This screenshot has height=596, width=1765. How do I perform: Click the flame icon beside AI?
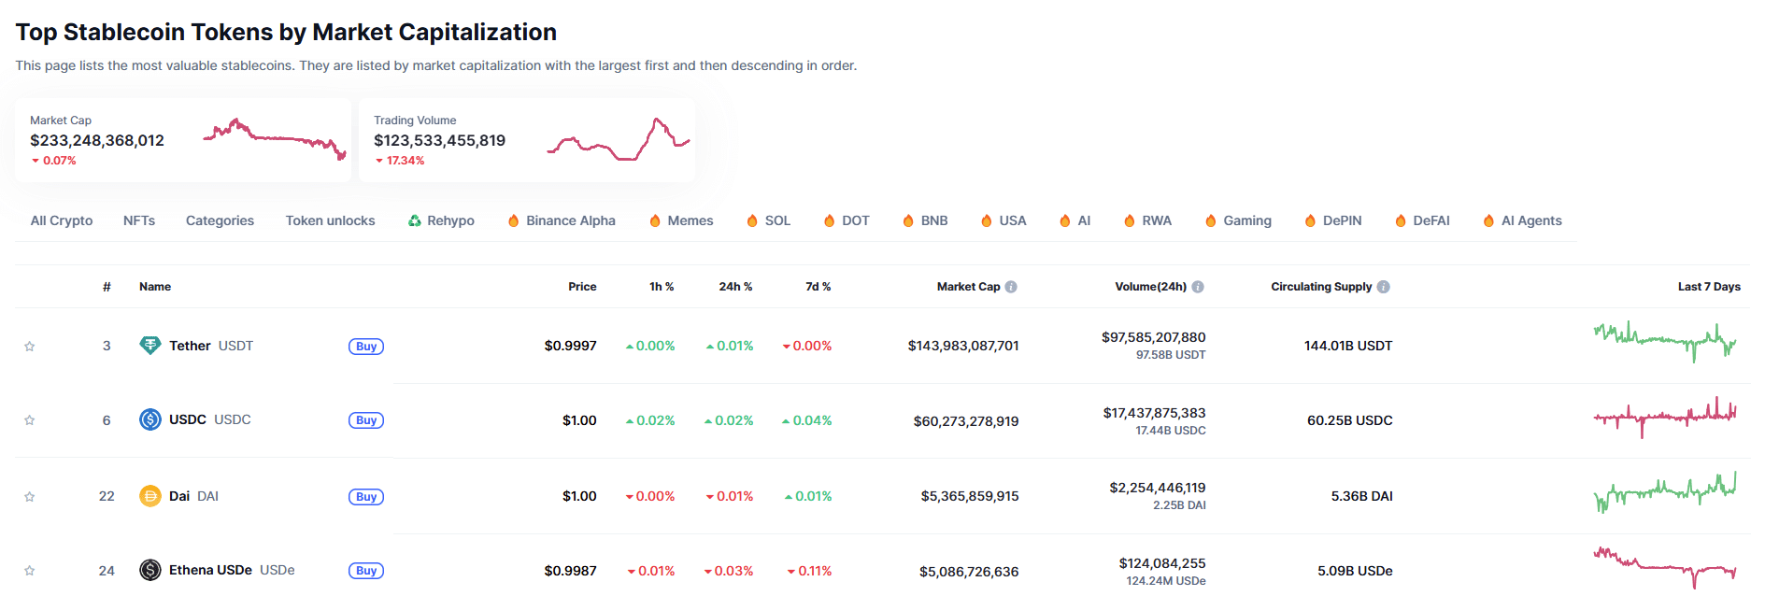point(1065,220)
